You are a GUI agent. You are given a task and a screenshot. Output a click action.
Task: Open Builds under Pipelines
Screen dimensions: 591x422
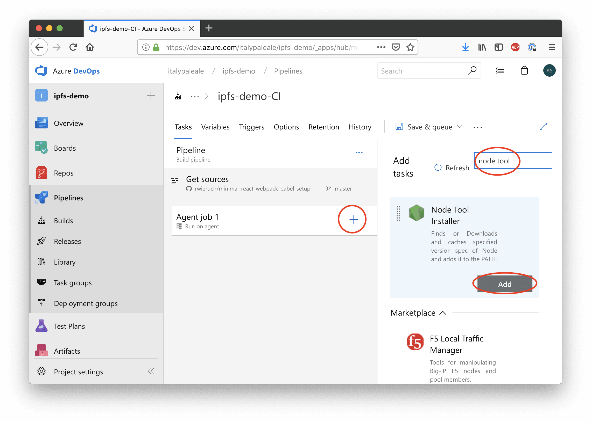[x=96, y=221]
